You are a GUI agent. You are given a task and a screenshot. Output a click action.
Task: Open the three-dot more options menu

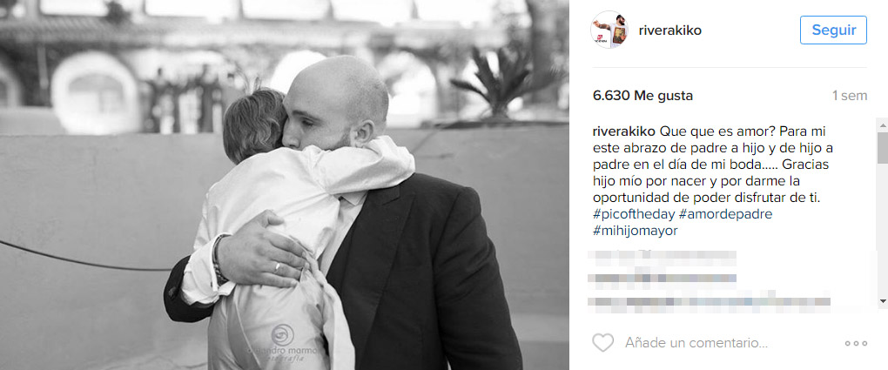coord(856,343)
